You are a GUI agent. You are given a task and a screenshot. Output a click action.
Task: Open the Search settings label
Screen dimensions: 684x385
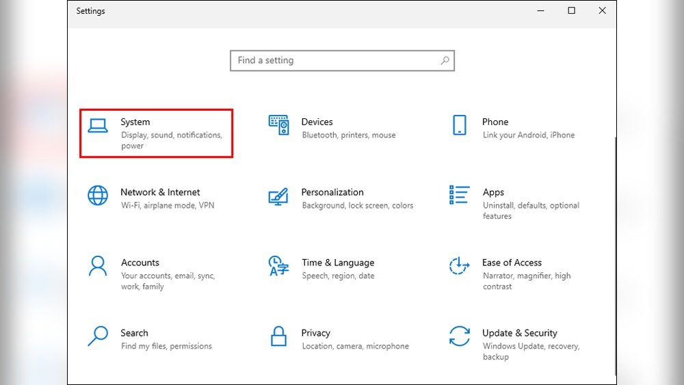coord(134,333)
